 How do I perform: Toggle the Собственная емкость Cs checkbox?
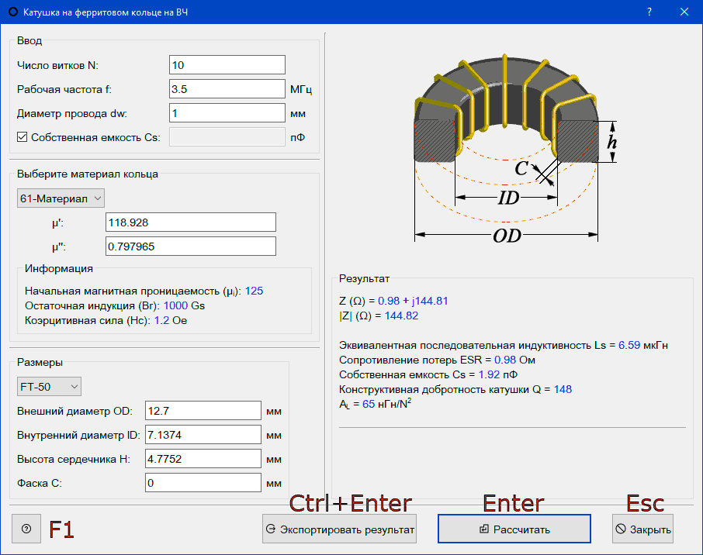22,137
